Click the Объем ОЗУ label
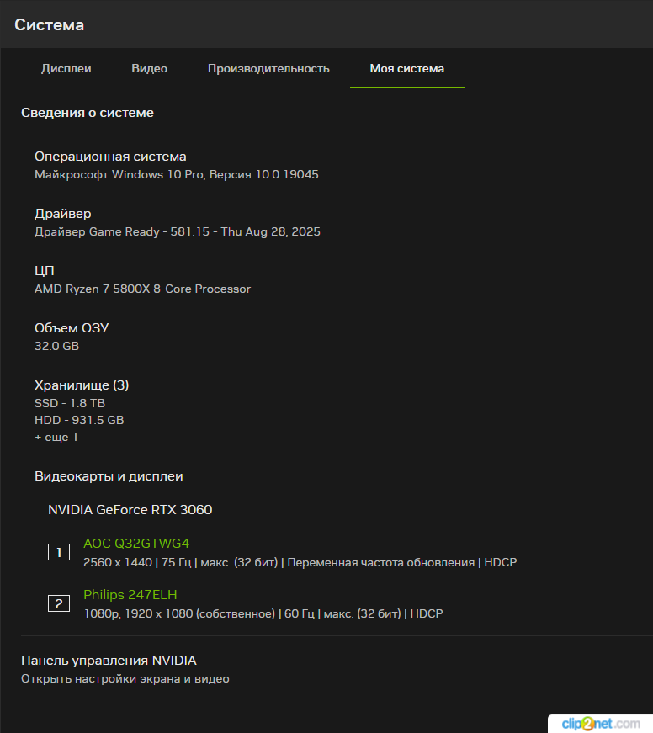Image resolution: width=653 pixels, height=733 pixels. click(72, 328)
